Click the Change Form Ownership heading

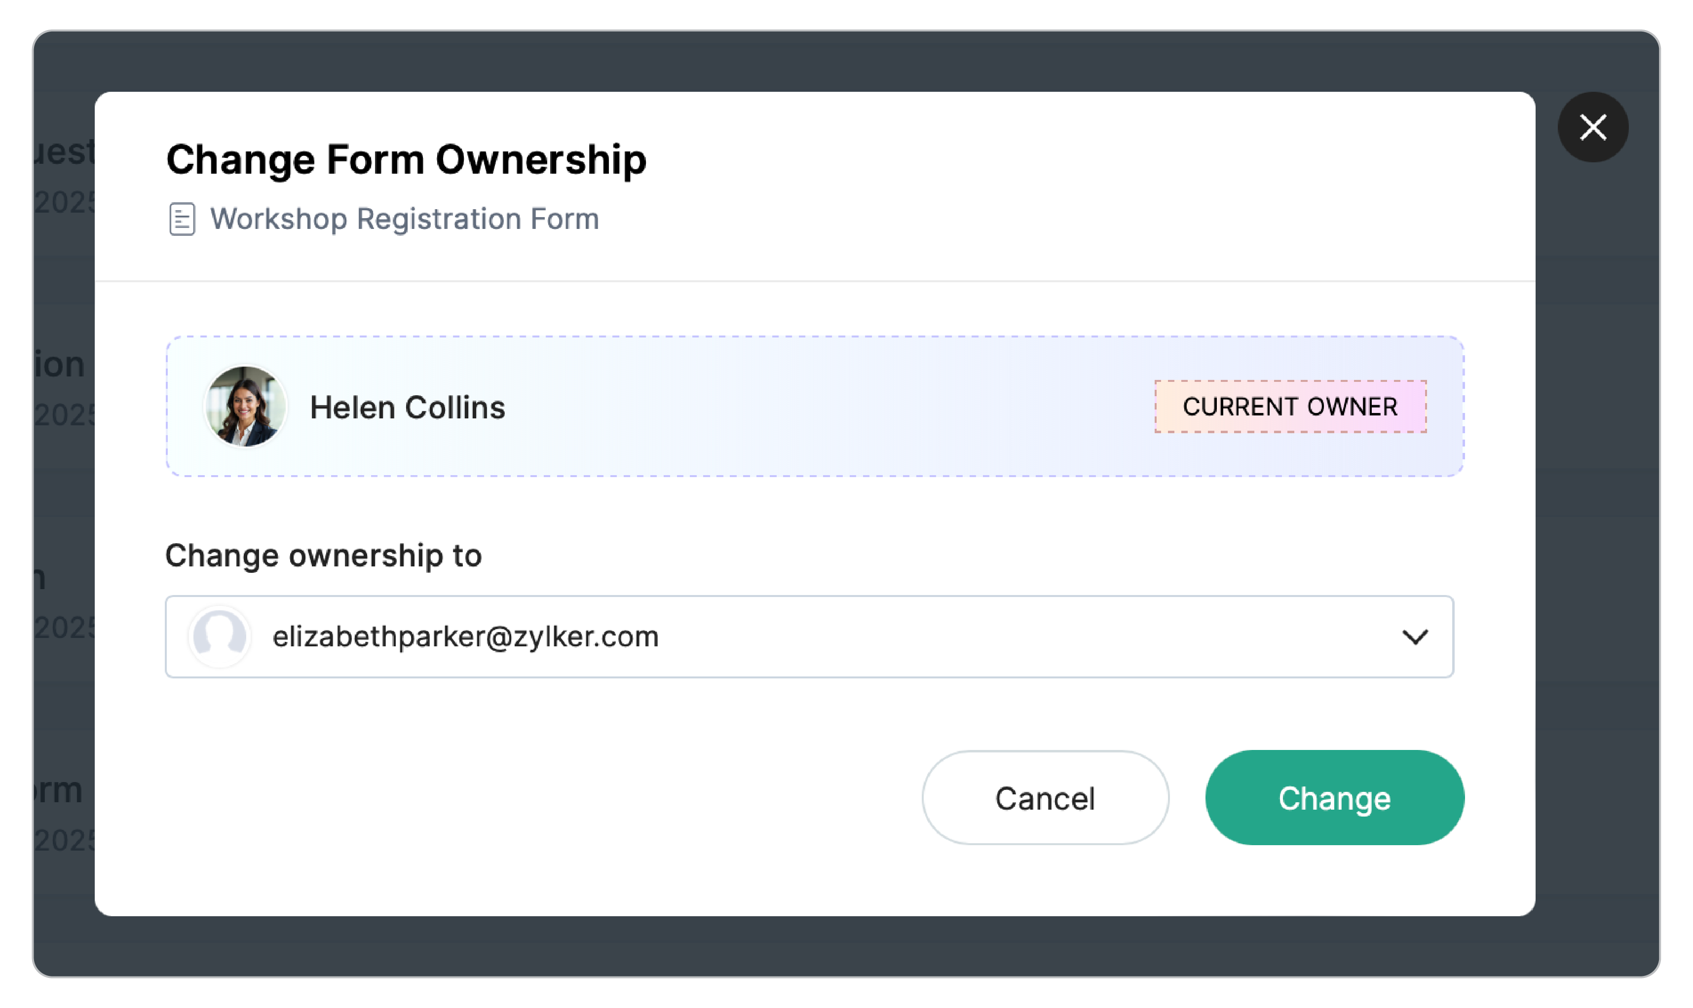coord(406,160)
